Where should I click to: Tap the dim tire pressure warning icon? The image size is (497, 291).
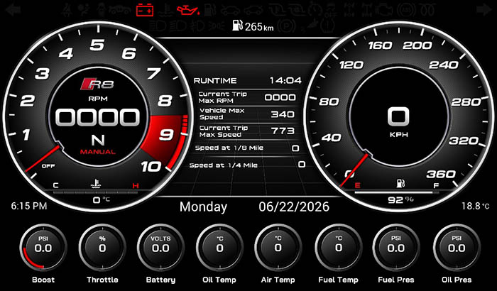328,25
